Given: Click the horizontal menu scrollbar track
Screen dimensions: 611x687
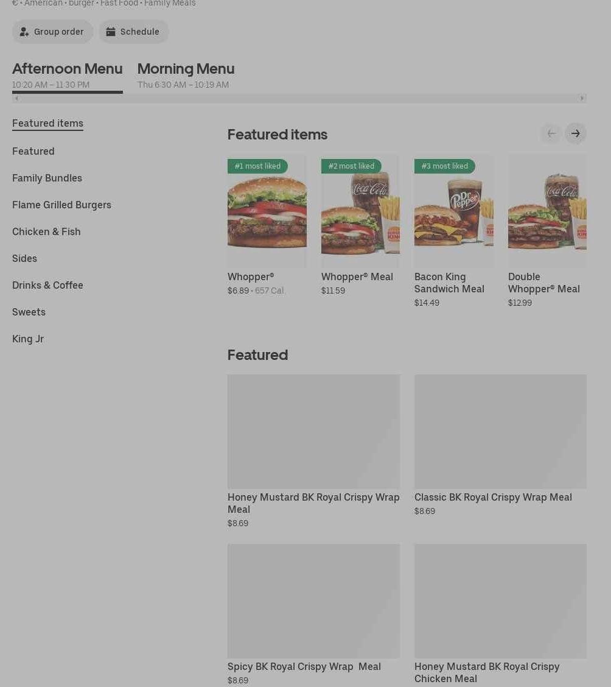Looking at the screenshot, I should [299, 98].
